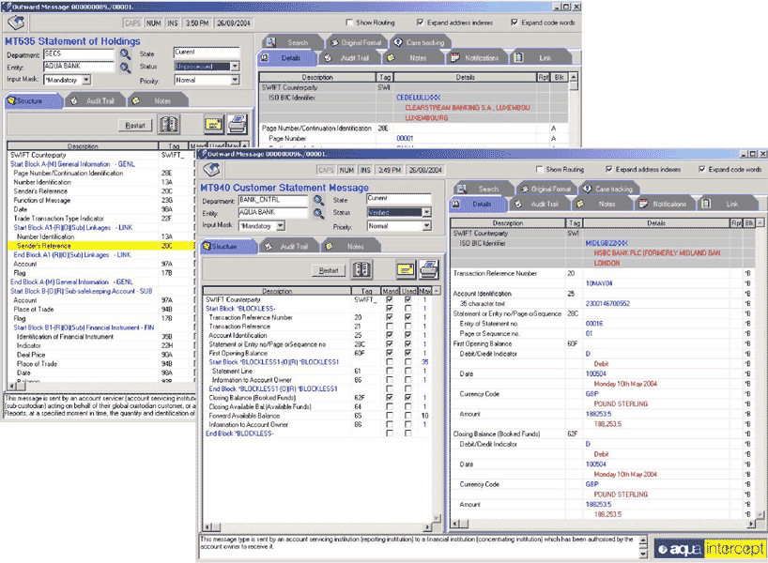Click the magnifier lookup beside MT940 Entity field

(x=319, y=213)
